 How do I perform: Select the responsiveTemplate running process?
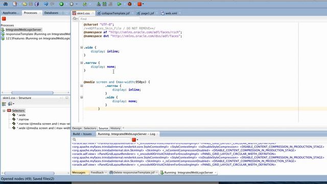pos(38,34)
